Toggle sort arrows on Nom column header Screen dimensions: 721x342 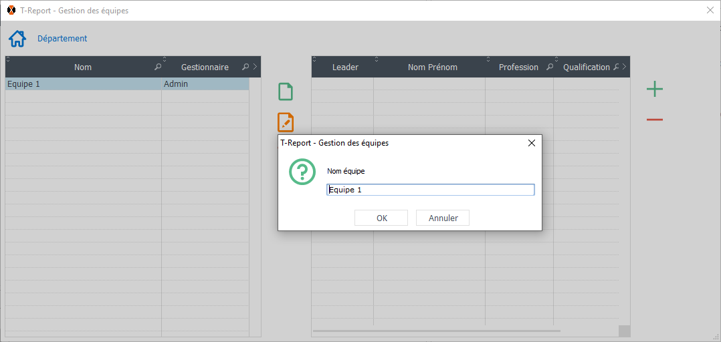[x=8, y=59]
